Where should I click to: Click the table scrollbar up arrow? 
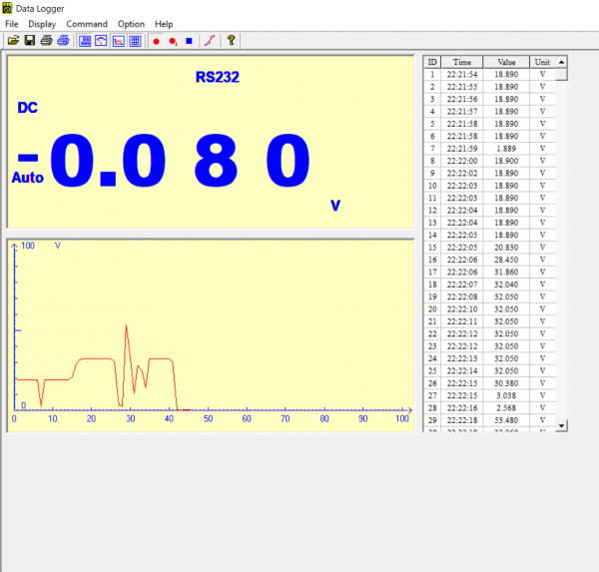pyautogui.click(x=561, y=62)
